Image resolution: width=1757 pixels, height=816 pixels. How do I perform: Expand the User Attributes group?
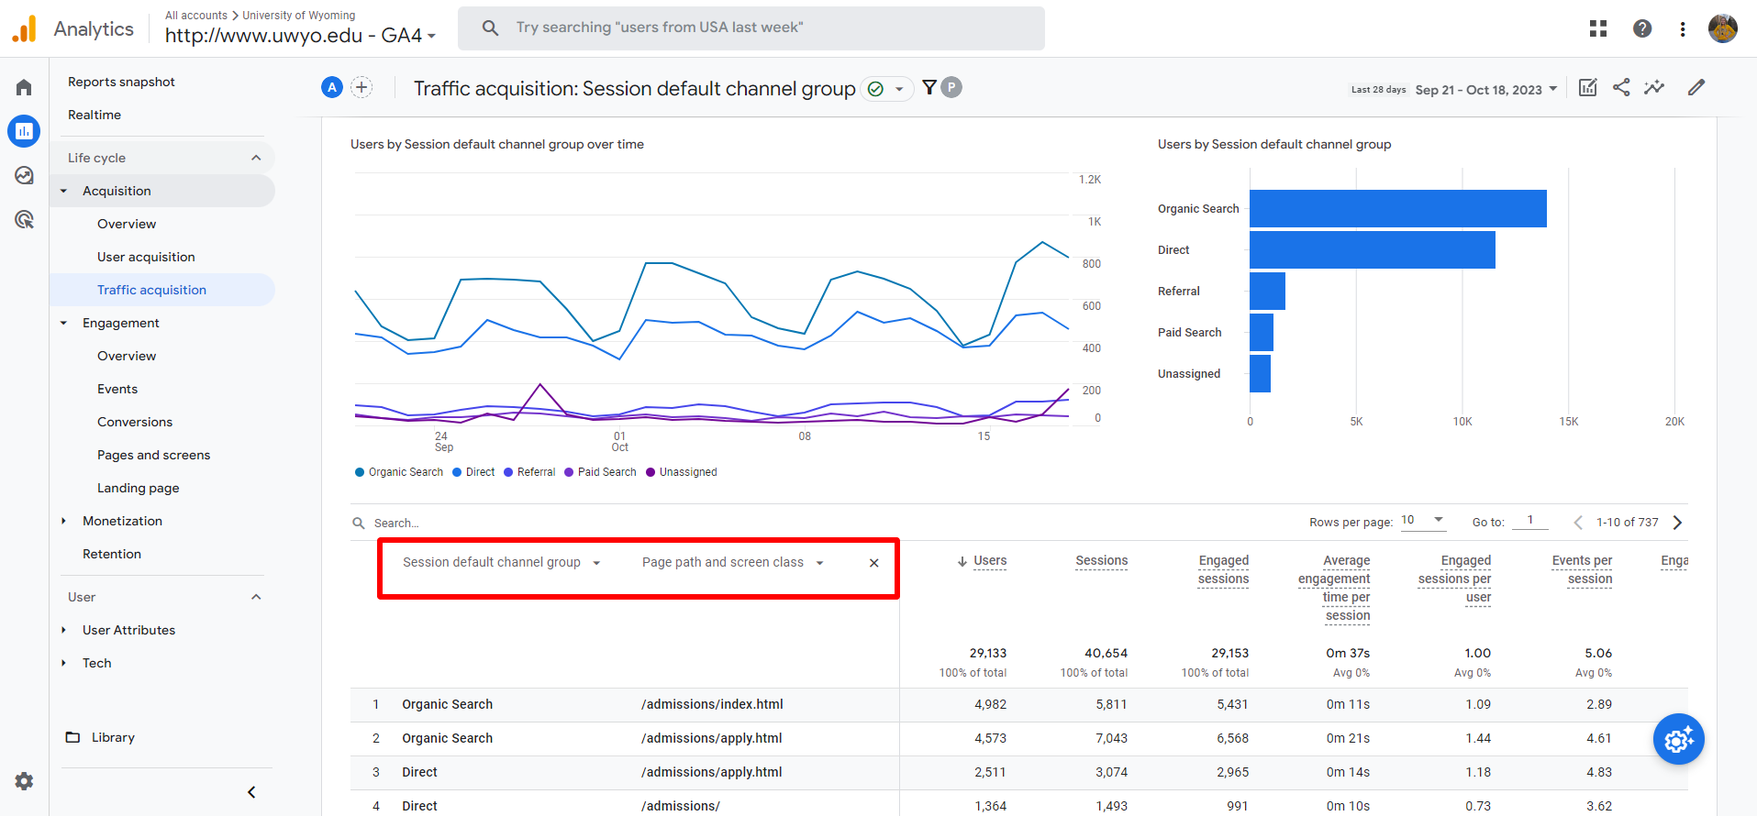(x=63, y=630)
